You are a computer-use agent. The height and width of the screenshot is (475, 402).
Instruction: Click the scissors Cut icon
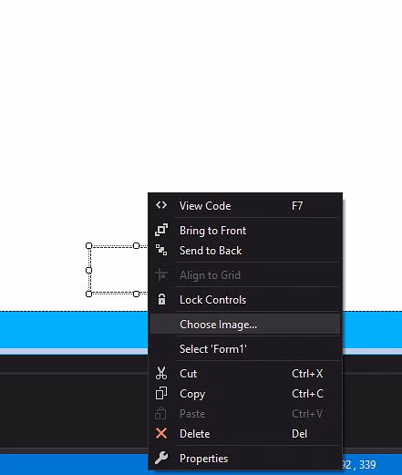tap(161, 373)
